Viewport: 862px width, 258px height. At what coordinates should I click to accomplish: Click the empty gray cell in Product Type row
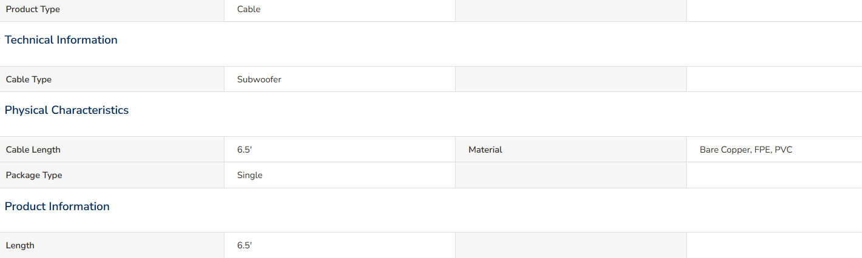point(571,10)
